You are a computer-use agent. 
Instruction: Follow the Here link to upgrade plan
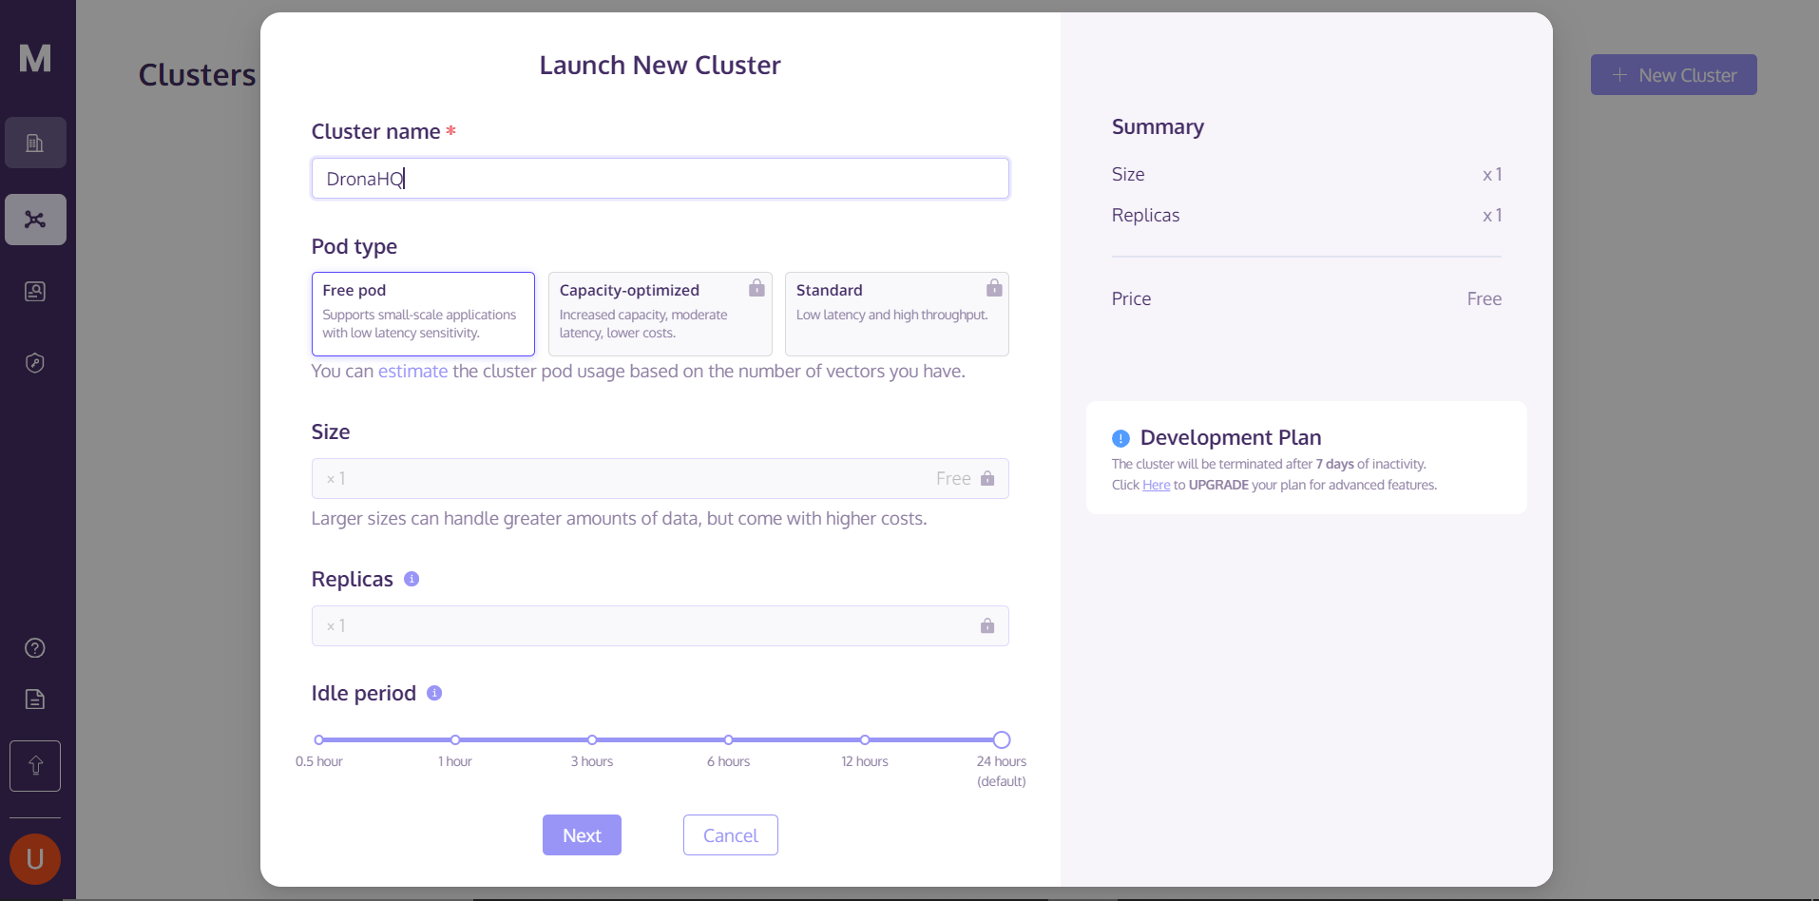point(1156,485)
